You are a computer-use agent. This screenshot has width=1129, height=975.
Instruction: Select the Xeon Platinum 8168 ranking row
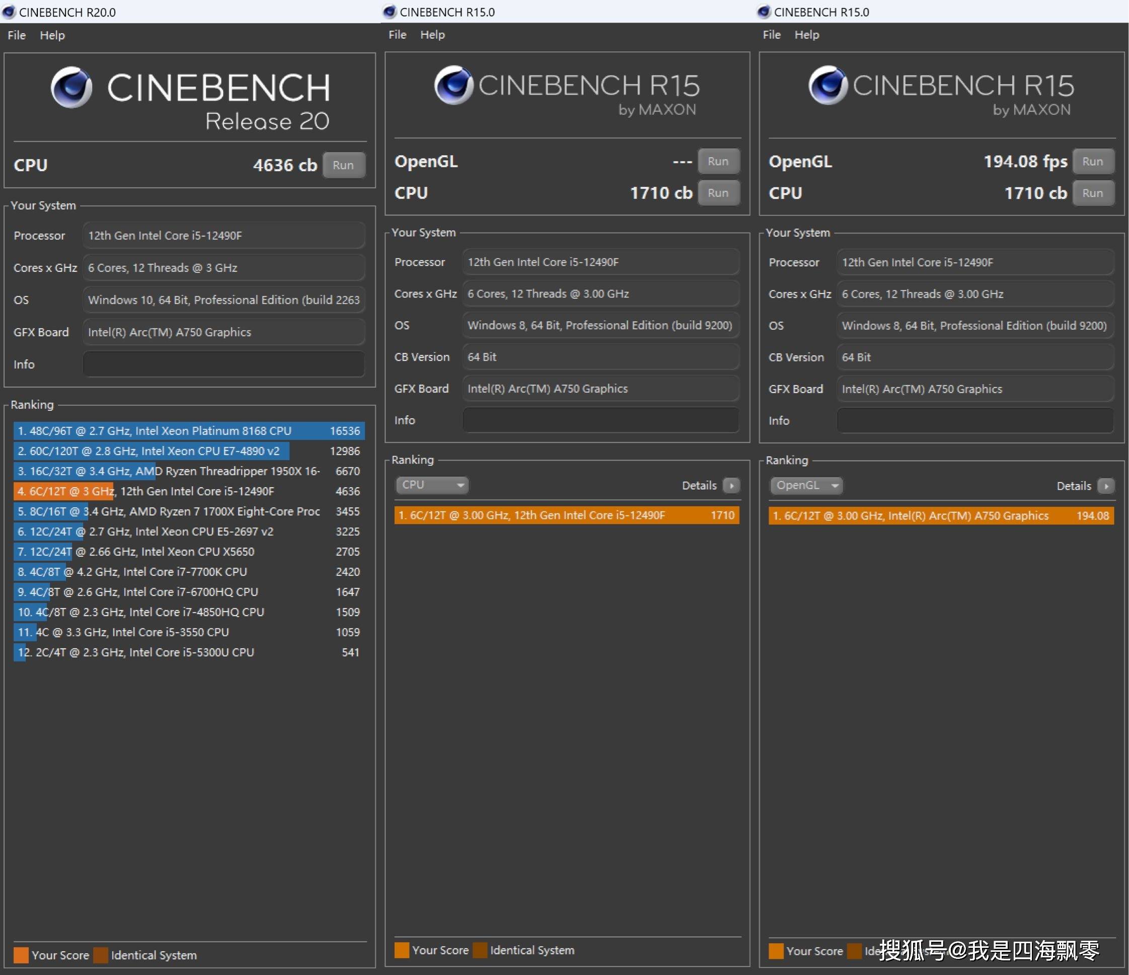tap(189, 431)
